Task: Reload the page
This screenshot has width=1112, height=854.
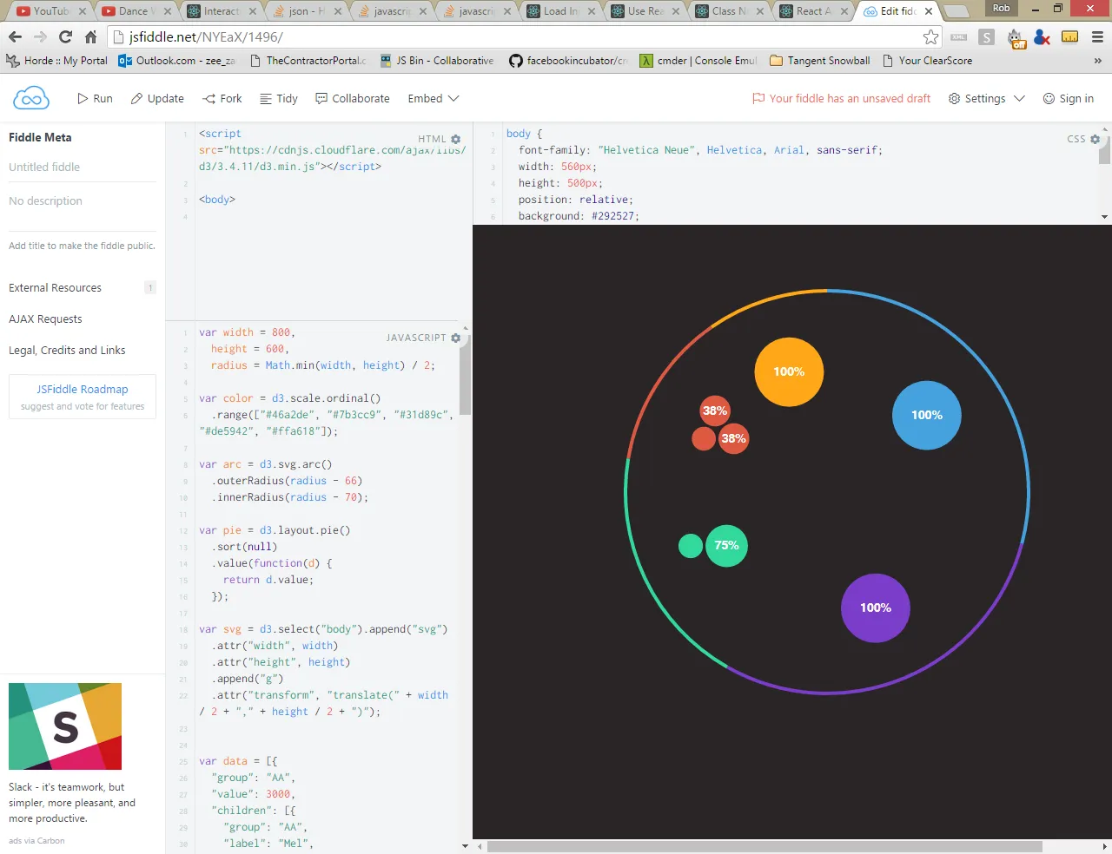Action: click(x=65, y=36)
